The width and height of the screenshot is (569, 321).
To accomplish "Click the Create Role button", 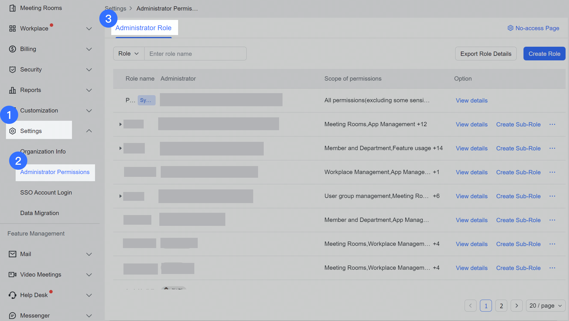I will point(544,54).
